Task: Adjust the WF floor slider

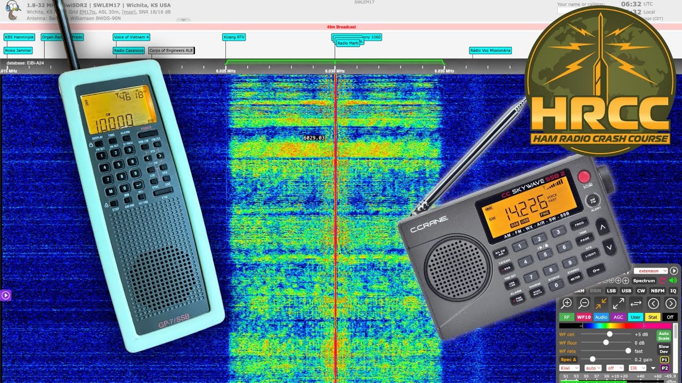Action: click(605, 343)
